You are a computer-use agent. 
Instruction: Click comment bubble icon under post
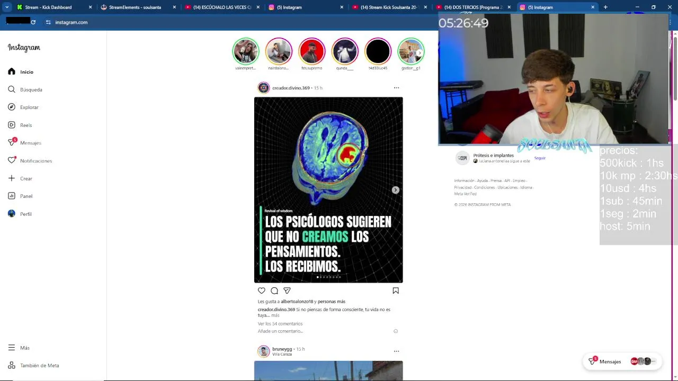tap(274, 291)
